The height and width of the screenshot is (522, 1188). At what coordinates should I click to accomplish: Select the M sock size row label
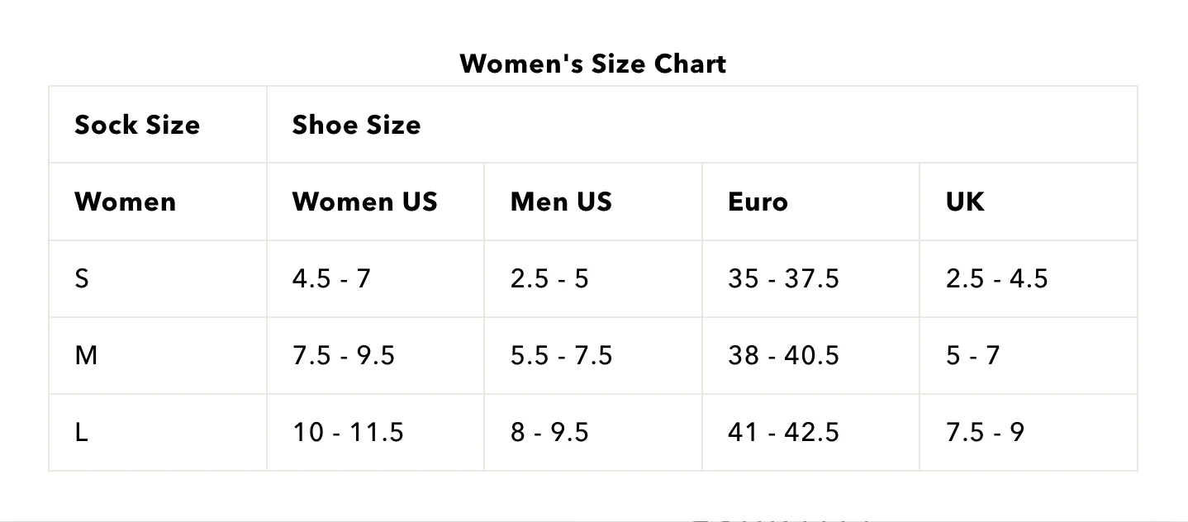click(158, 355)
